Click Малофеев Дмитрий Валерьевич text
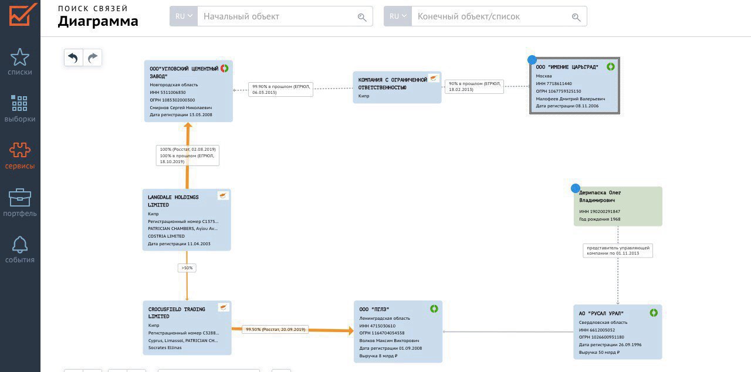This screenshot has height=372, width=751. 570,99
